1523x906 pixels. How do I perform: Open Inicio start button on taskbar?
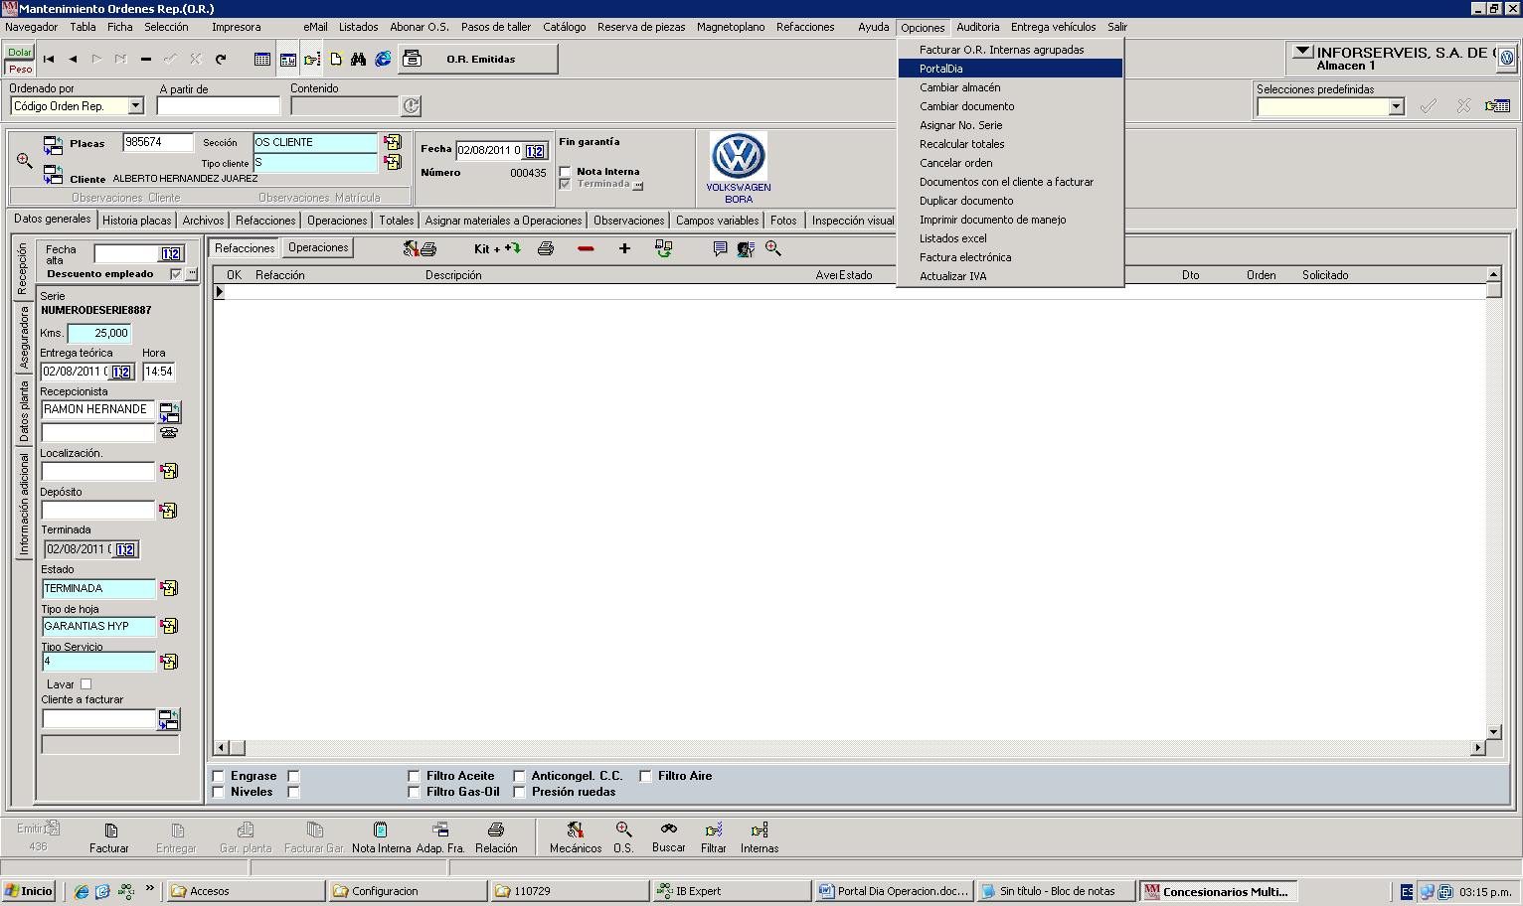tap(29, 891)
